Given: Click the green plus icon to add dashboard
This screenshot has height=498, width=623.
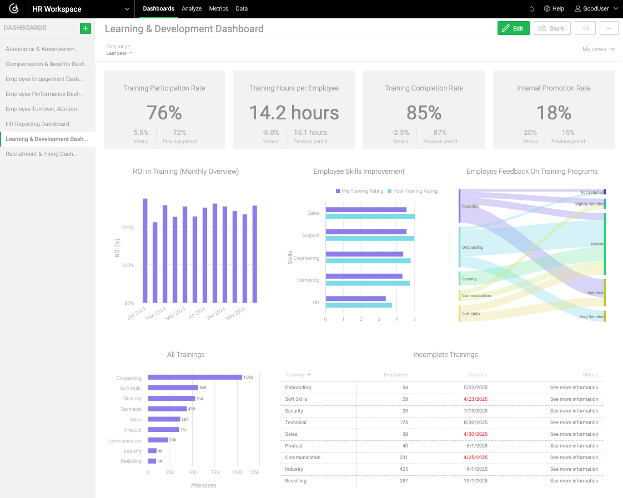Looking at the screenshot, I should (85, 28).
